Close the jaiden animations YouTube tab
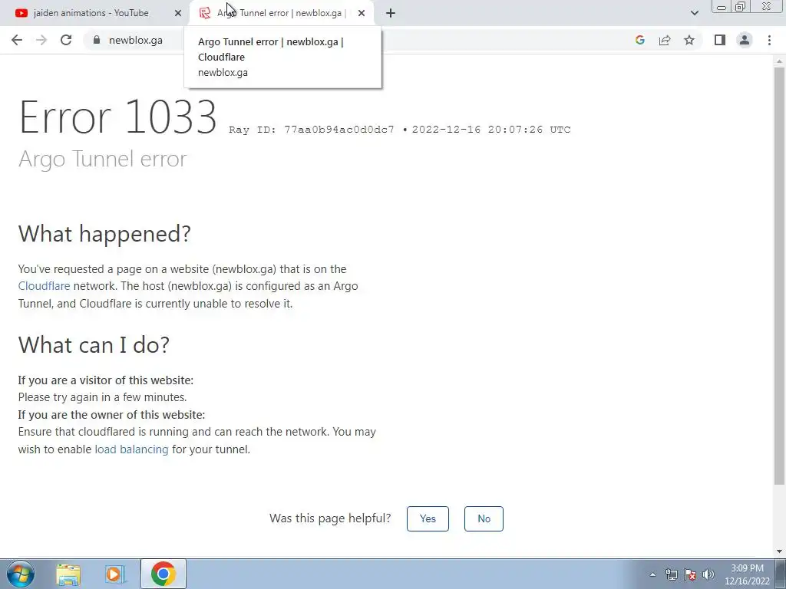This screenshot has width=786, height=589. 178,13
